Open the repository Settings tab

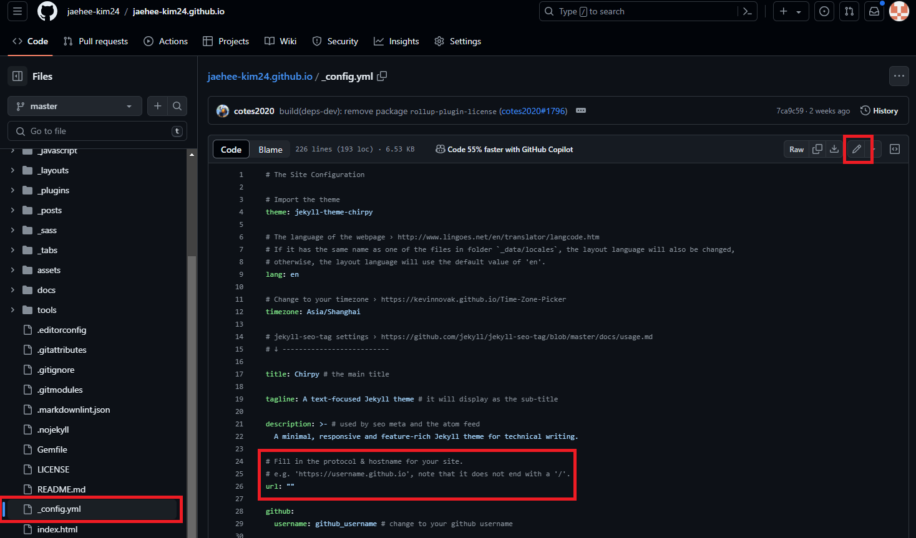(457, 41)
